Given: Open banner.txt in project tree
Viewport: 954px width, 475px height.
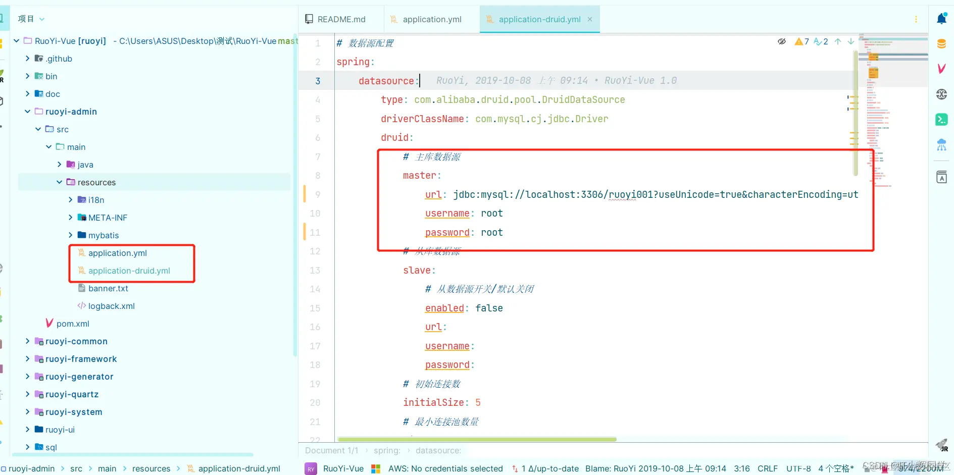Looking at the screenshot, I should tap(108, 288).
